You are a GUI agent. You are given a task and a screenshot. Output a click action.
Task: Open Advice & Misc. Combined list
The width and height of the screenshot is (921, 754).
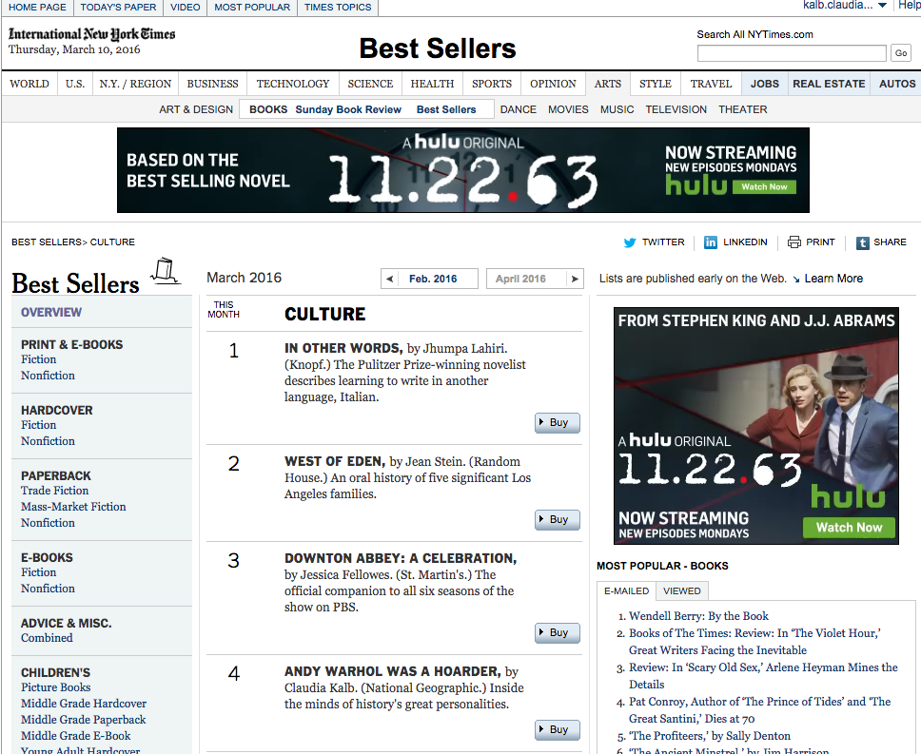pyautogui.click(x=47, y=638)
